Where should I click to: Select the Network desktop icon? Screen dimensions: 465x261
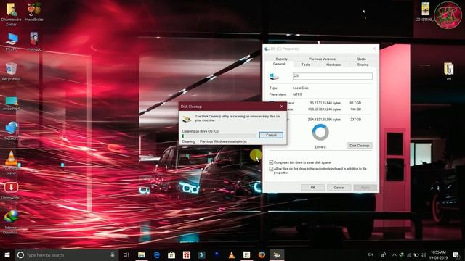coord(12,130)
